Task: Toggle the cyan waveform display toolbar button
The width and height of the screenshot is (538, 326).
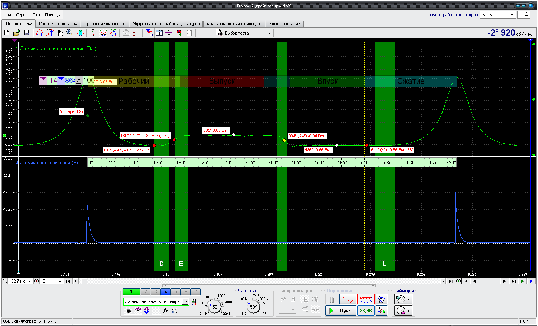Action: (x=80, y=33)
